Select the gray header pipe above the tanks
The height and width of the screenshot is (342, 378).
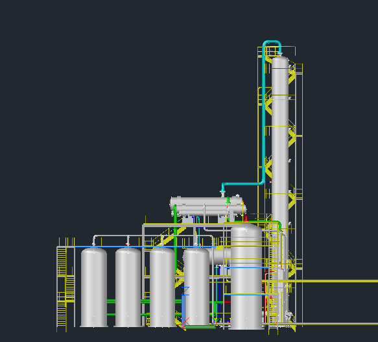pos(153,236)
